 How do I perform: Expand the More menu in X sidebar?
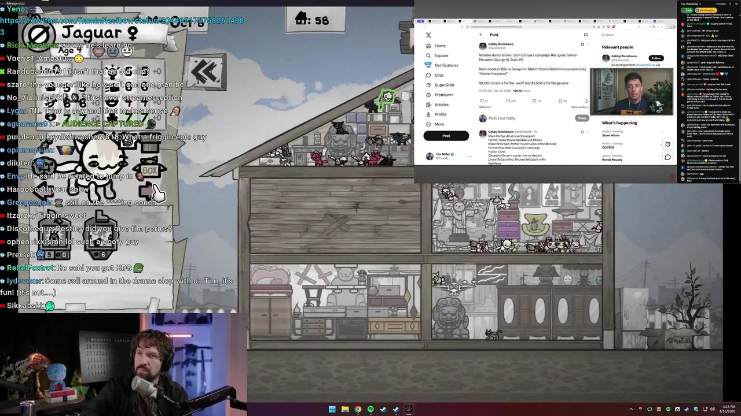435,124
